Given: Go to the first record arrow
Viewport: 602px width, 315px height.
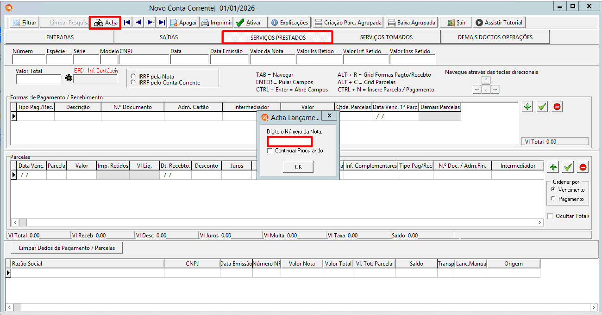Looking at the screenshot, I should (x=127, y=22).
